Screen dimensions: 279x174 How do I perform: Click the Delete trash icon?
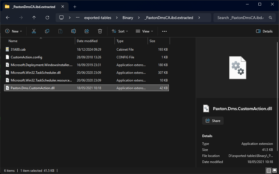100,31
